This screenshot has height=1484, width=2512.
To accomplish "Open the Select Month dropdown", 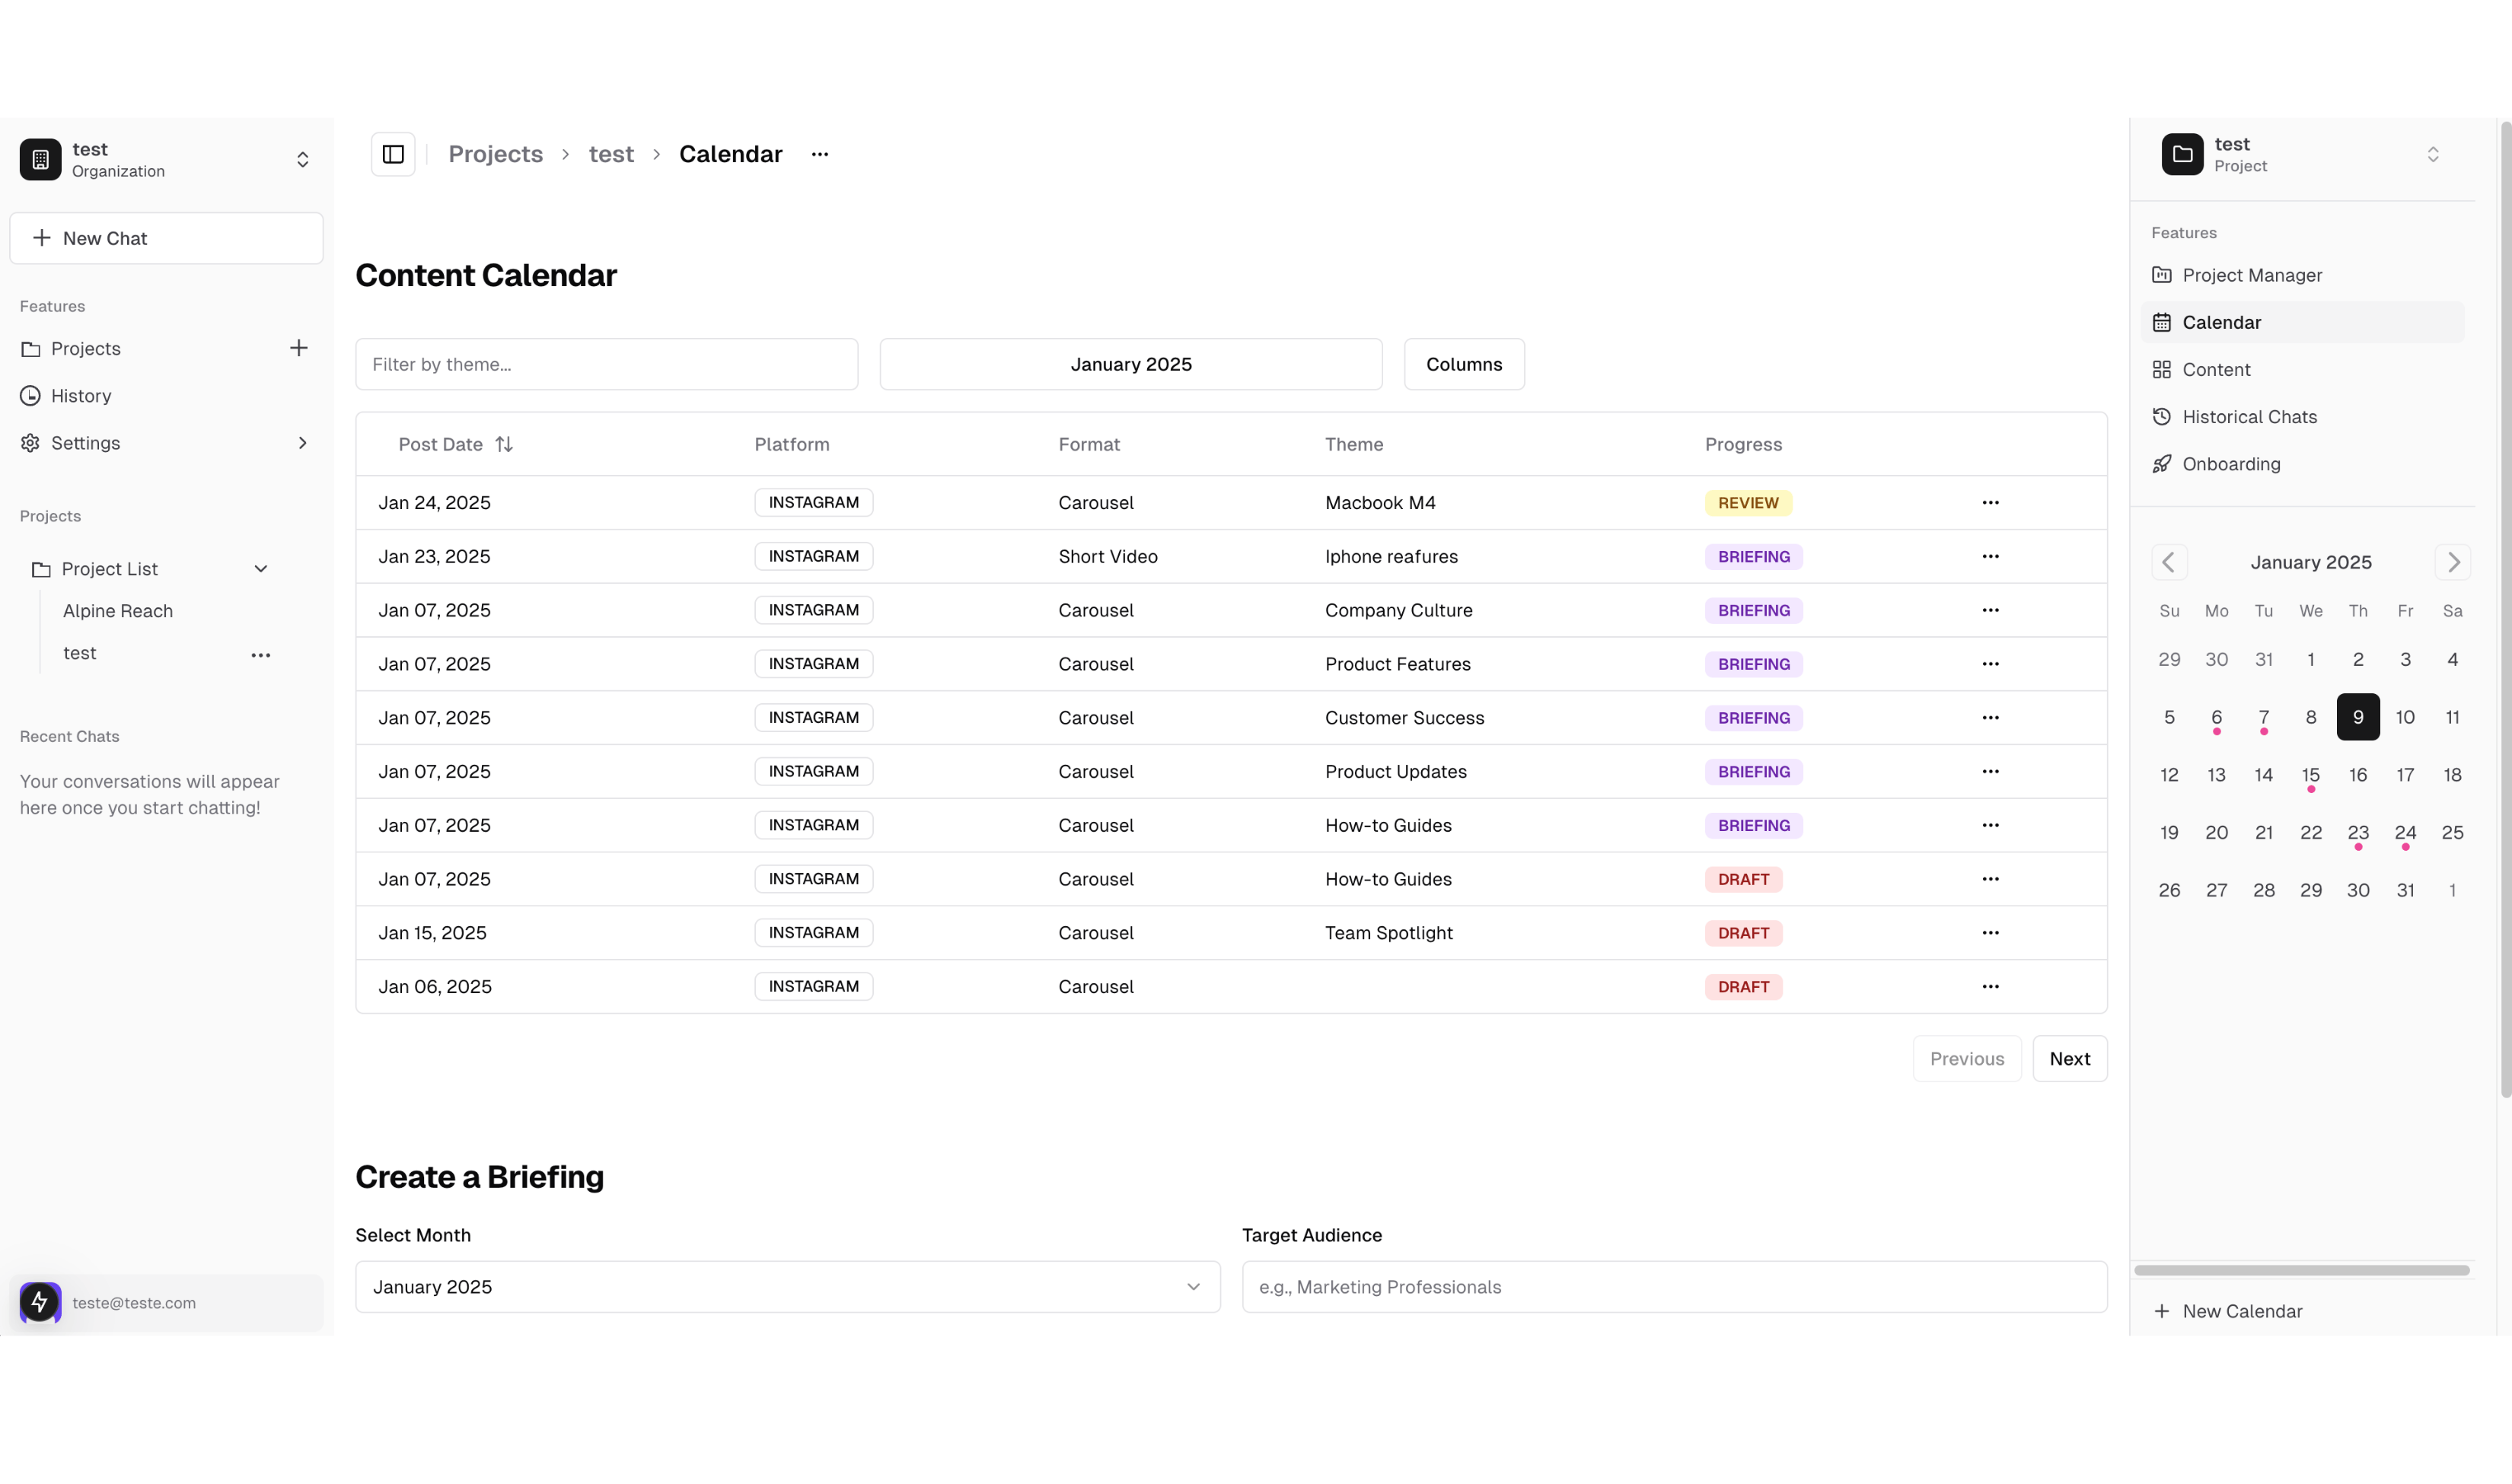I will (x=787, y=1286).
